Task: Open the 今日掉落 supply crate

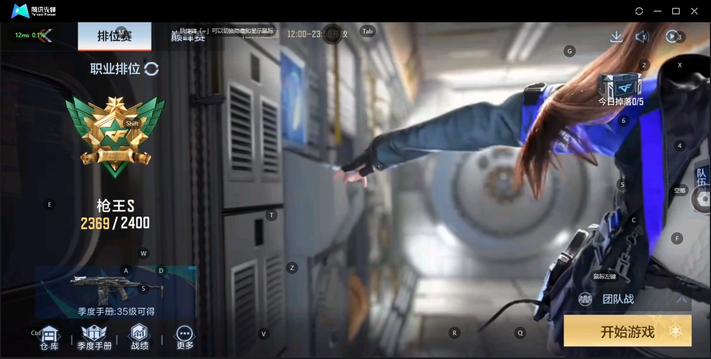Action: [620, 85]
